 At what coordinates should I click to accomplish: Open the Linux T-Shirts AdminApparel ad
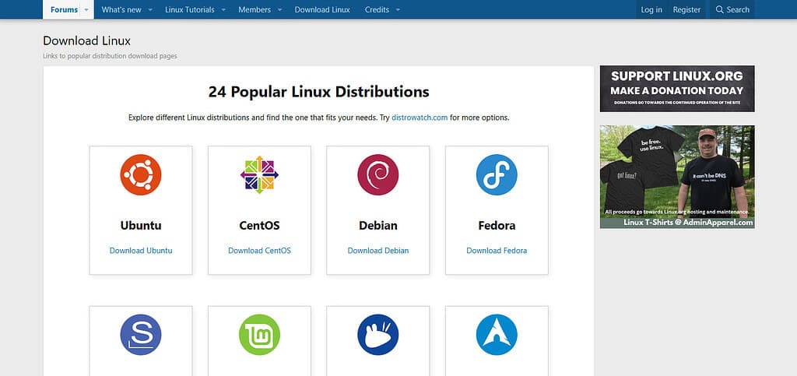(x=677, y=177)
